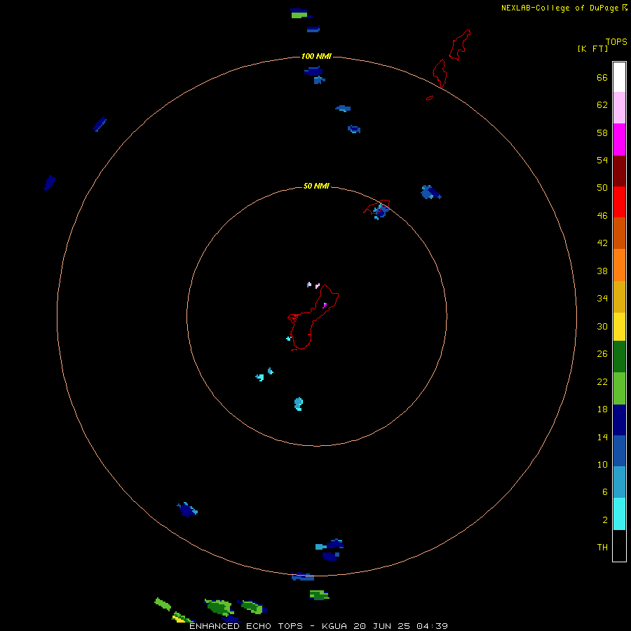
Task: Click the red Guam island outline
Action: pos(313,318)
